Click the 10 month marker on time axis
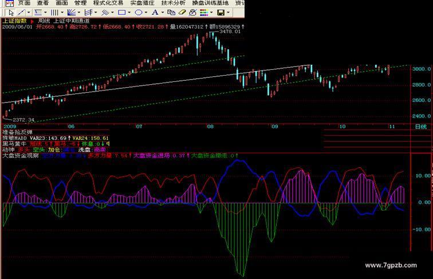 342,127
